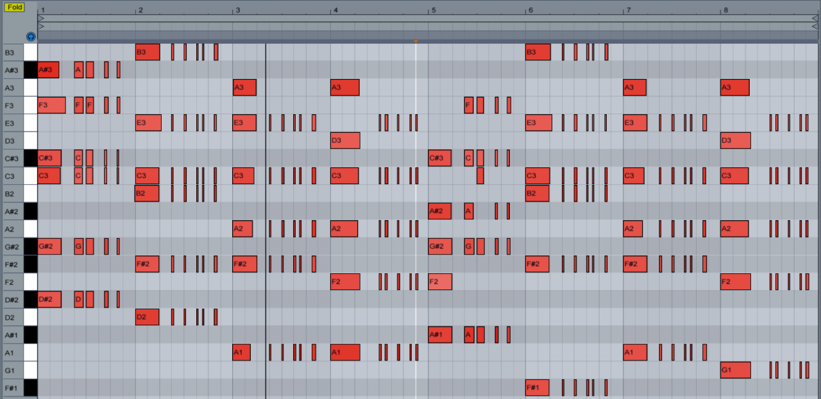Click bar 6 in the ruler
This screenshot has height=399, width=821.
pyautogui.click(x=530, y=11)
